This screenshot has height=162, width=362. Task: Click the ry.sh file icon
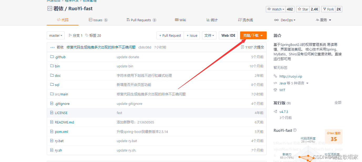click(52, 150)
